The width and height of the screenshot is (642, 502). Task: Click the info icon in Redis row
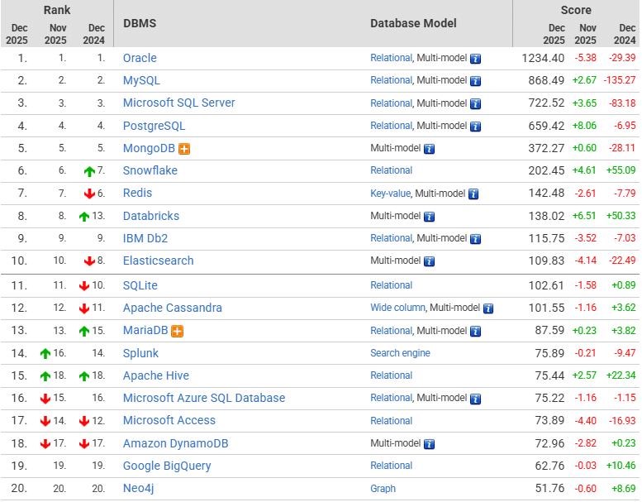click(473, 194)
